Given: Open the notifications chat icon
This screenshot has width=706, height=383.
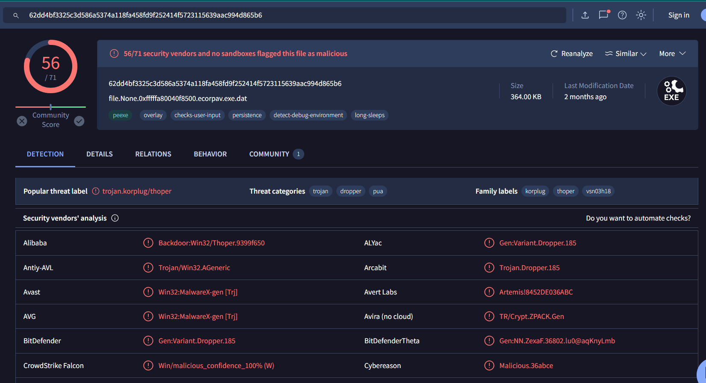Looking at the screenshot, I should click(603, 15).
